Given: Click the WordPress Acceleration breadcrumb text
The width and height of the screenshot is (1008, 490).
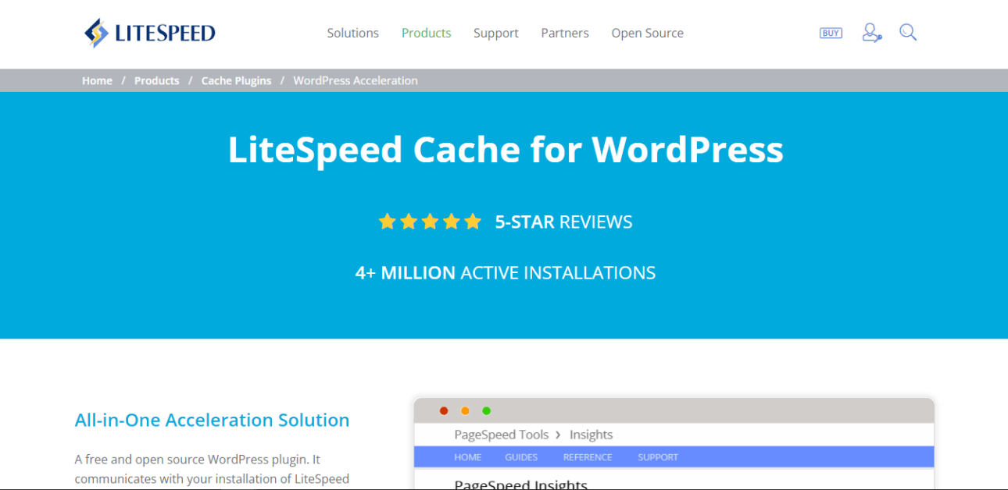Looking at the screenshot, I should tap(356, 80).
